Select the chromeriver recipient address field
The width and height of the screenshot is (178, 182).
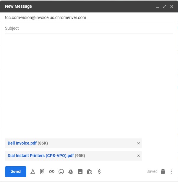coord(89,18)
